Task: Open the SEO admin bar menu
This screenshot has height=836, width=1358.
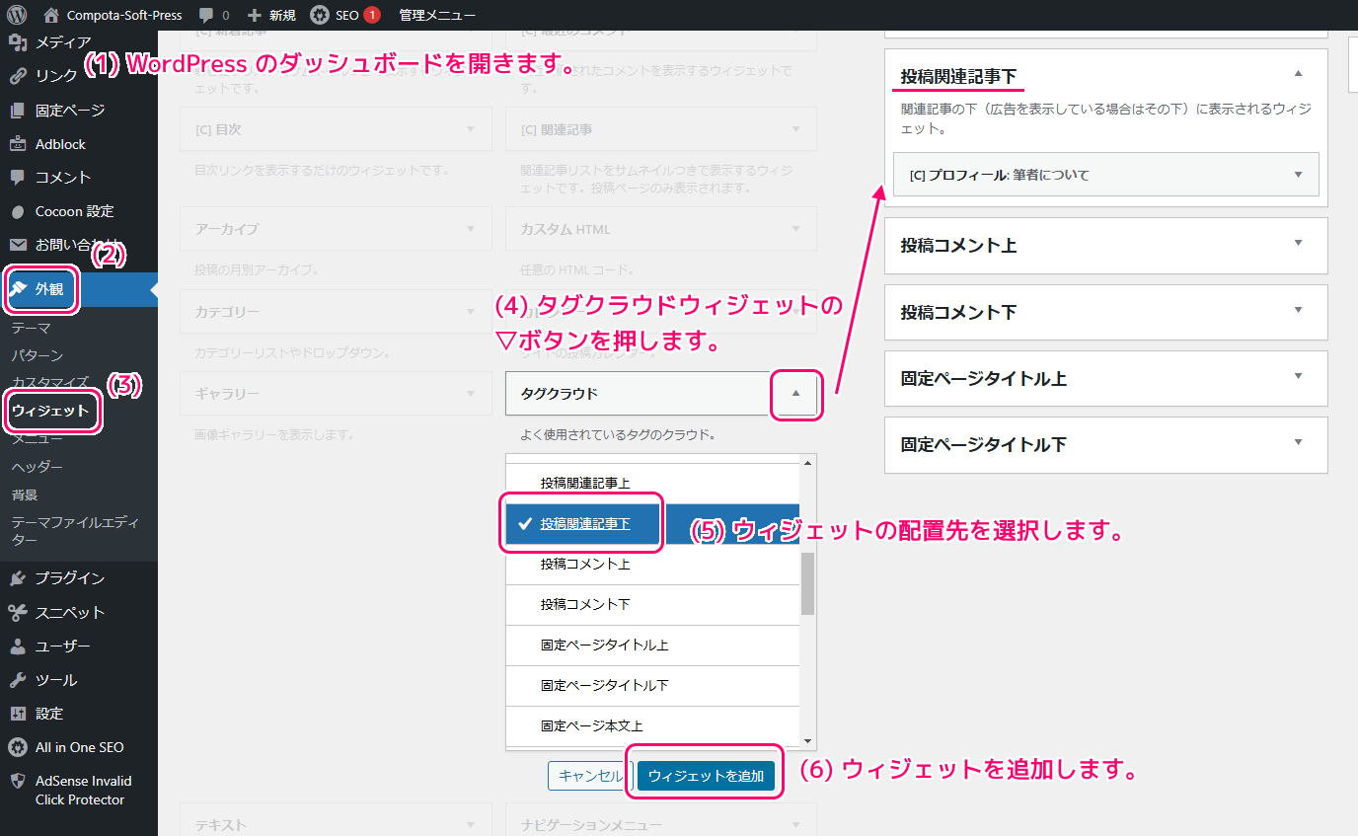Action: tap(344, 15)
